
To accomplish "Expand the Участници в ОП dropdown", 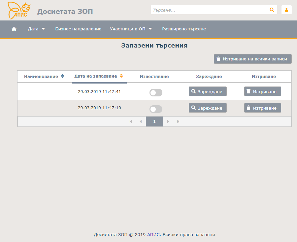I will (131, 29).
